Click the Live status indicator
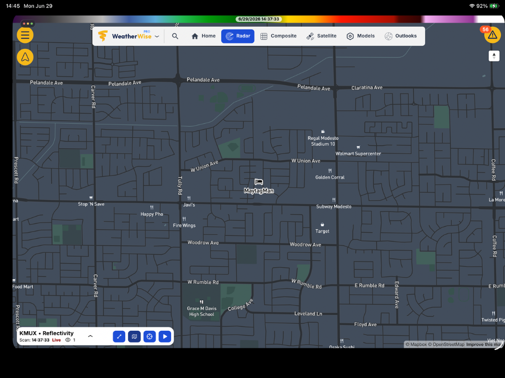 point(56,340)
